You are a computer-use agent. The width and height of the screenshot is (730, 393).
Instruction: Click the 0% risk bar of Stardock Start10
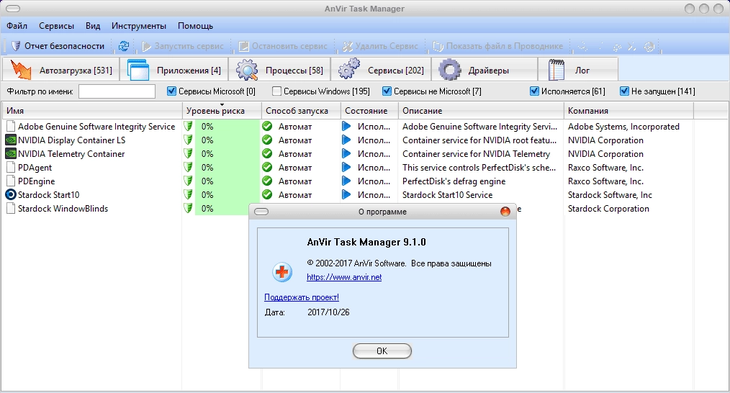227,194
